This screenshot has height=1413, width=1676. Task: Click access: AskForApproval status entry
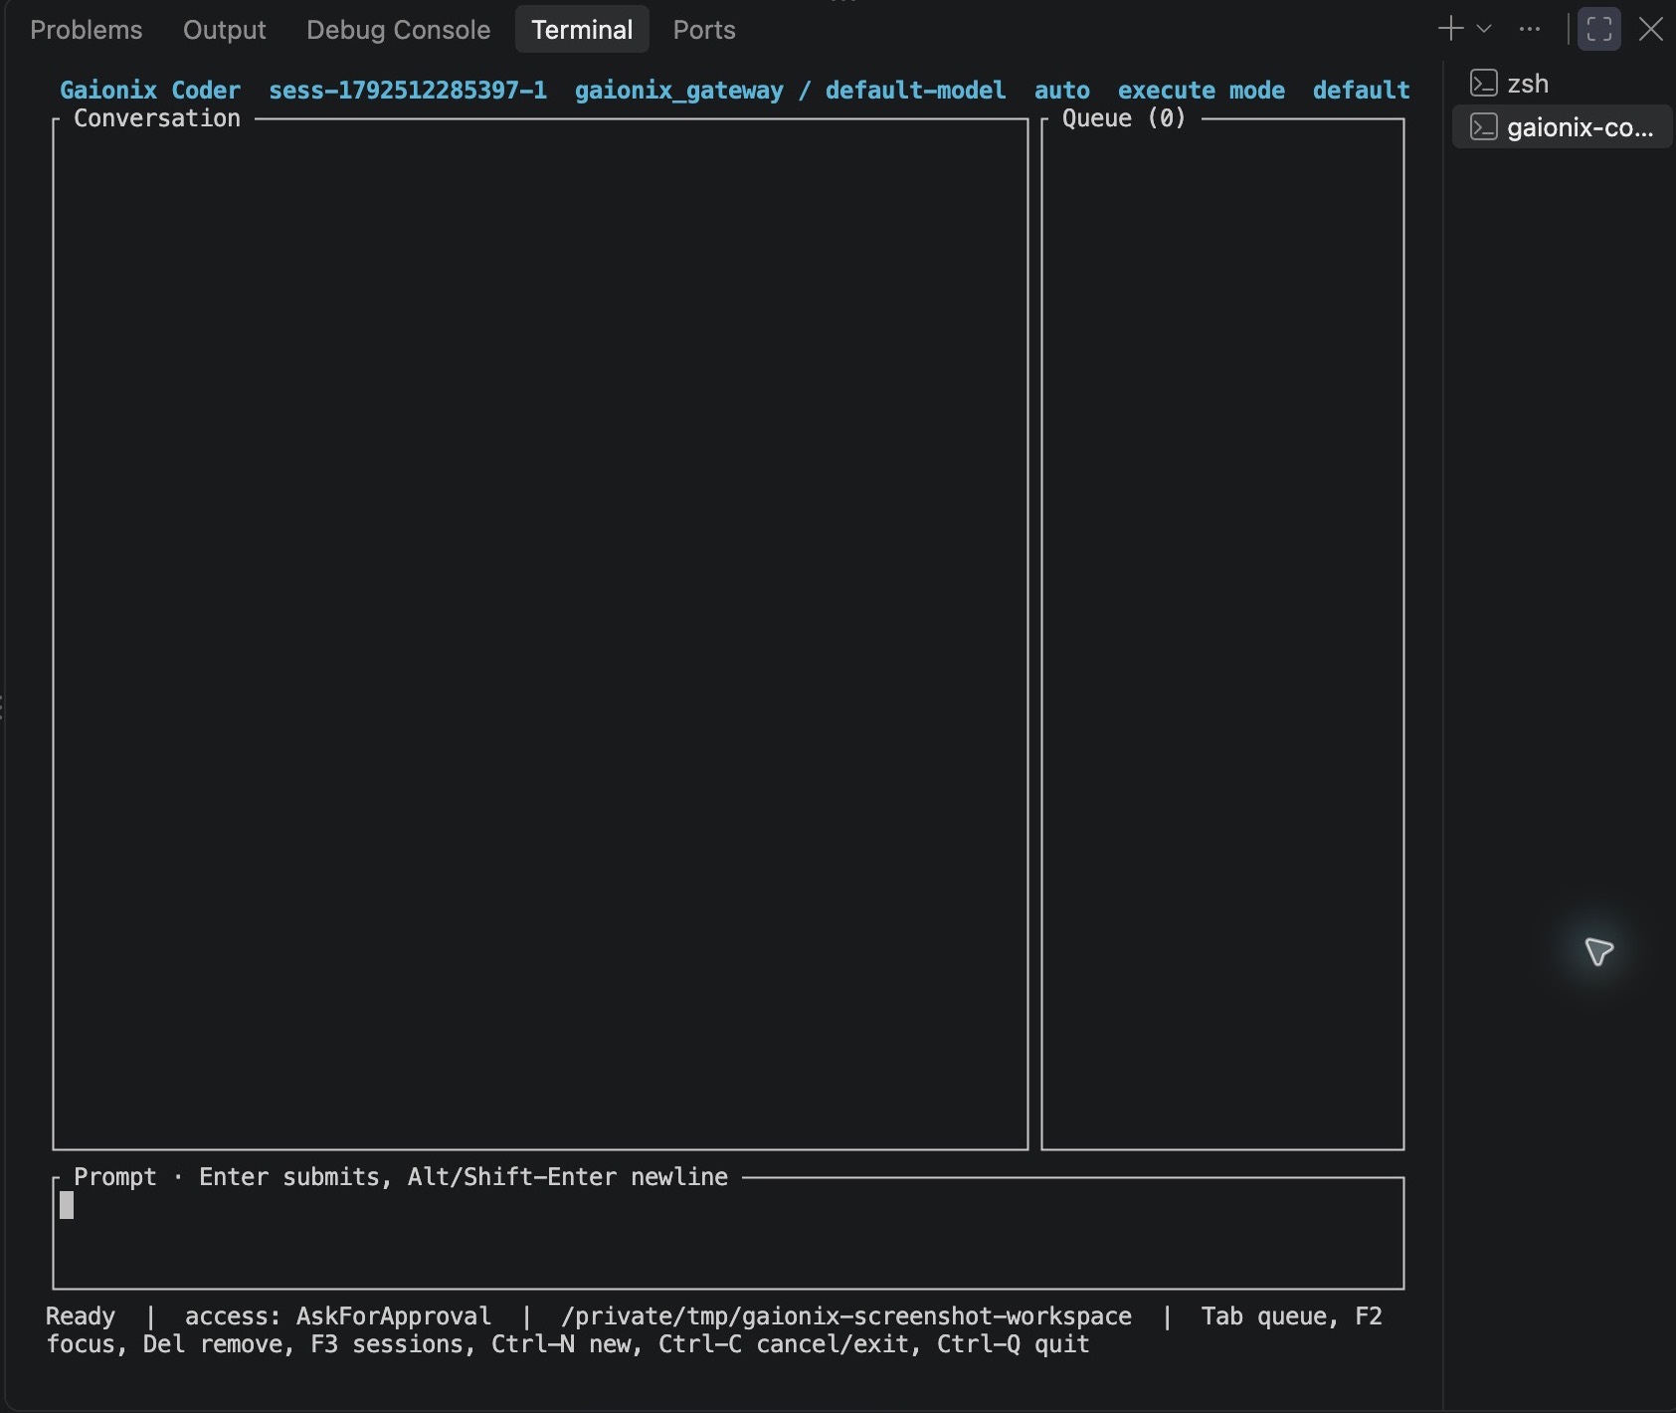pos(338,1316)
